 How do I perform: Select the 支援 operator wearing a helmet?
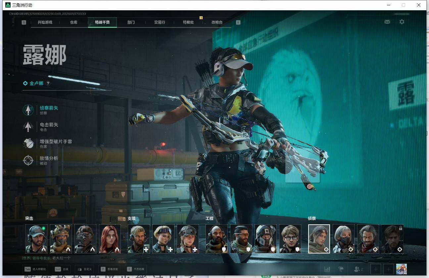coord(188,239)
